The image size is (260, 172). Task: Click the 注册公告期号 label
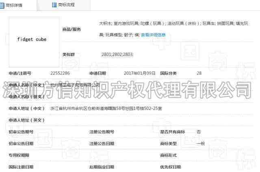click(x=102, y=132)
